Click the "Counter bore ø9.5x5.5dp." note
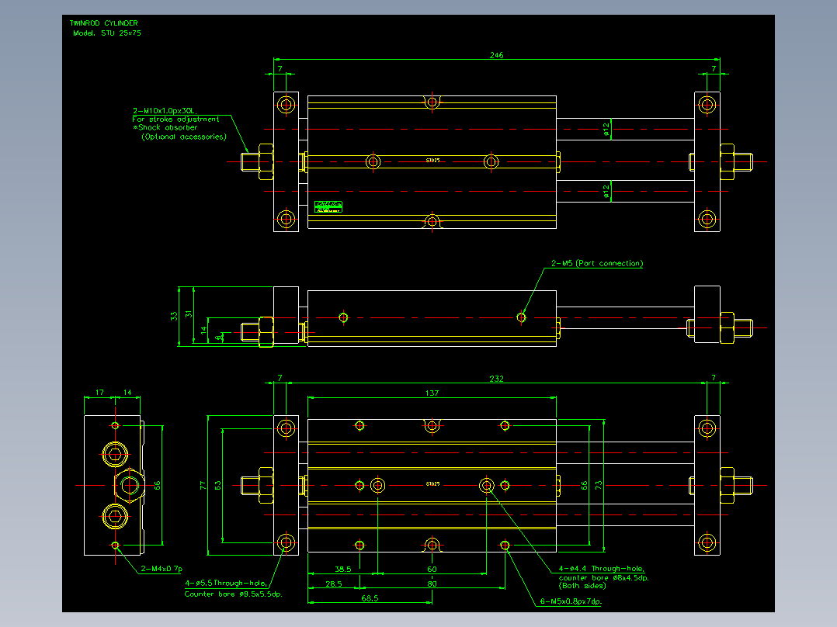The width and height of the screenshot is (837, 627). click(233, 594)
